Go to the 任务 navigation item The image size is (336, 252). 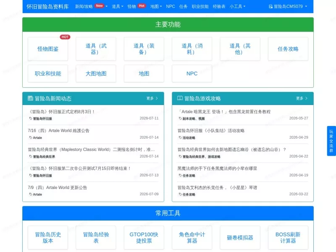pyautogui.click(x=183, y=6)
